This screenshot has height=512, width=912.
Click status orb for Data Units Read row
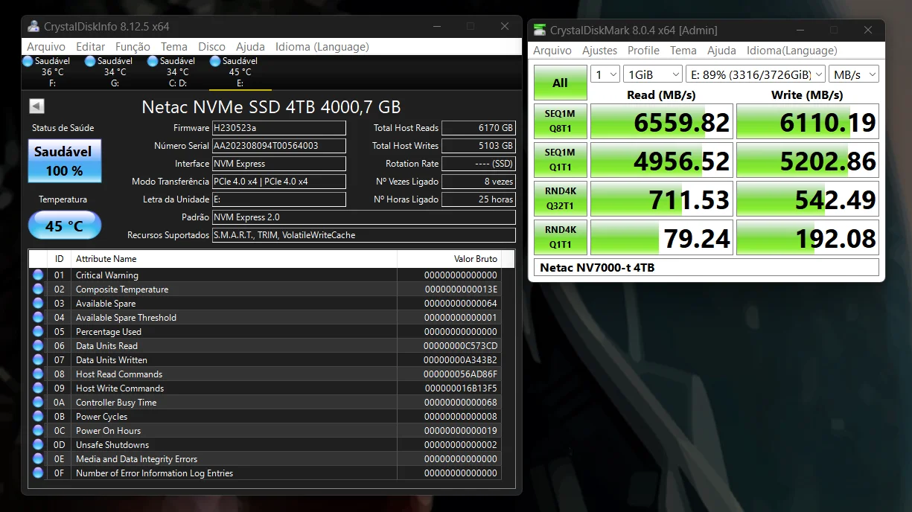point(38,345)
